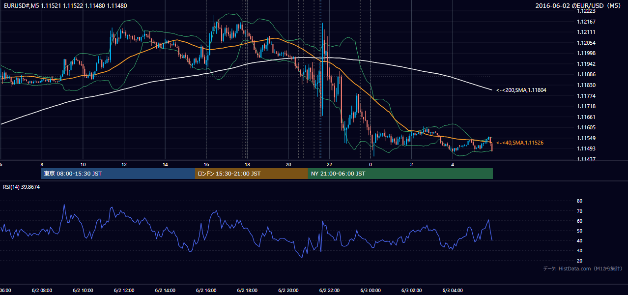Click price level 1.11549 on axis
Image resolution: width=628 pixels, height=295 pixels.
(587, 138)
